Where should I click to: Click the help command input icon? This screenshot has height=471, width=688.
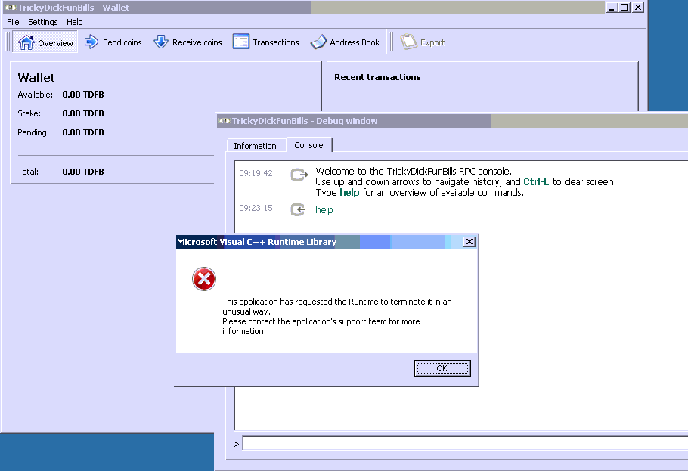click(298, 209)
